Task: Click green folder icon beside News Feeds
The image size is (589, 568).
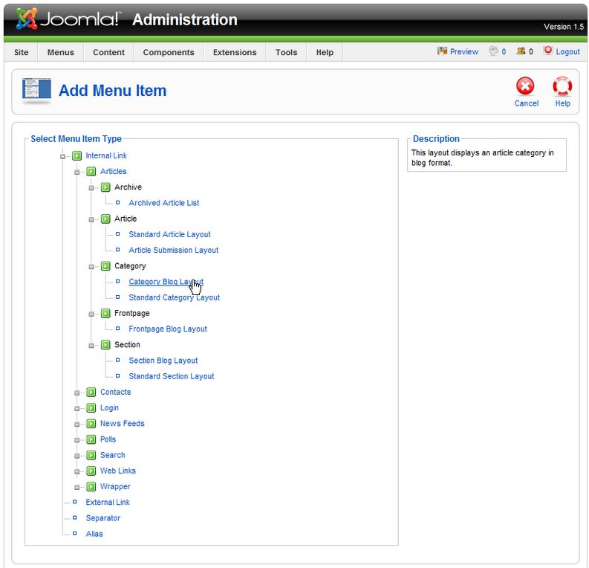Action: point(91,424)
